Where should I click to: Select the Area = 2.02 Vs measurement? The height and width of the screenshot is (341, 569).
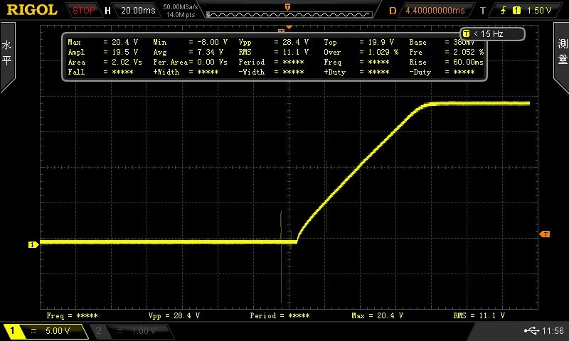[105, 63]
